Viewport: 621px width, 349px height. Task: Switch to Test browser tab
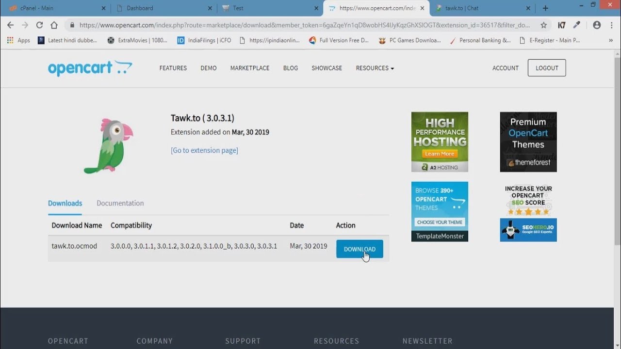pos(270,8)
